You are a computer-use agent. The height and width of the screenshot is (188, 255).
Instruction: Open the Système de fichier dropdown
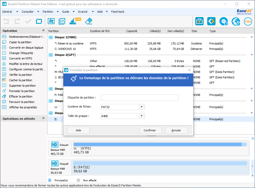tap(142, 107)
